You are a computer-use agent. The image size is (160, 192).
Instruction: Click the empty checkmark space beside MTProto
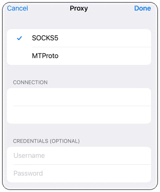point(19,56)
